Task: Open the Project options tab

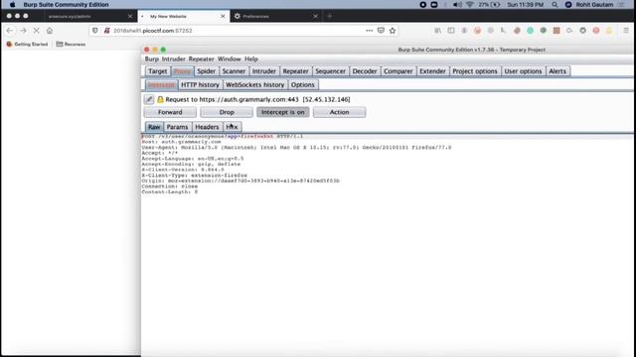Action: pyautogui.click(x=475, y=71)
